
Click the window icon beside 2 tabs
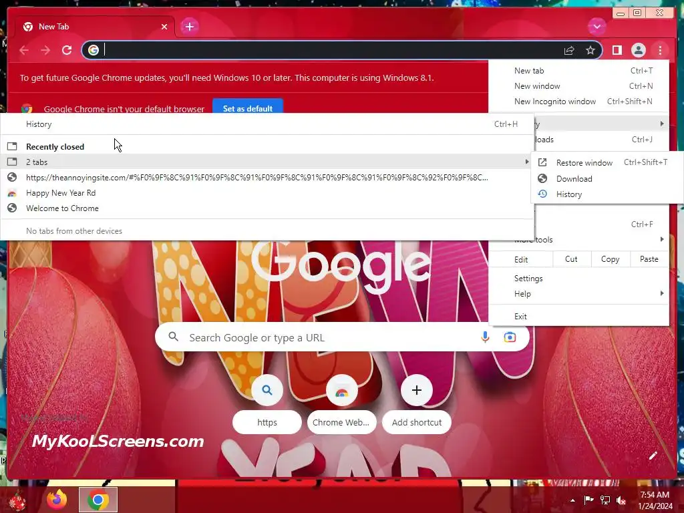click(12, 162)
